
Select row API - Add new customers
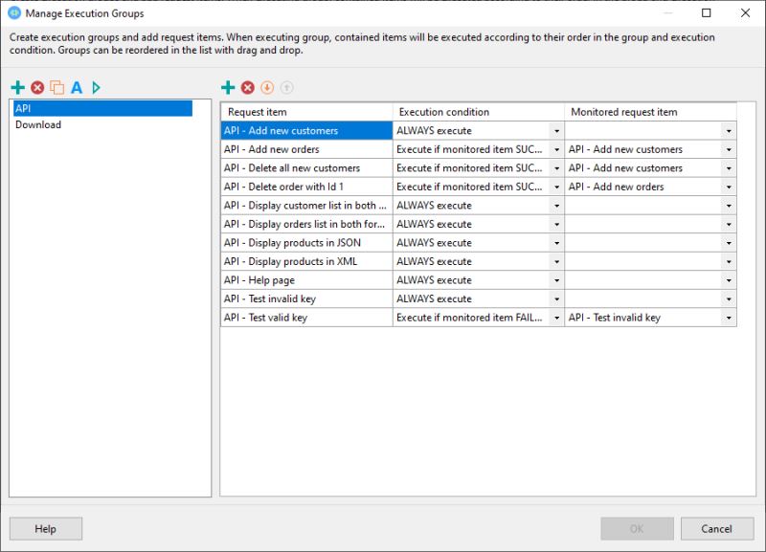click(306, 131)
